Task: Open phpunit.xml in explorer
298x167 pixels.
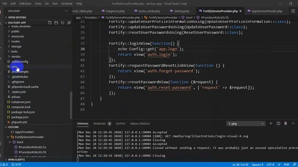Action: click(19, 122)
